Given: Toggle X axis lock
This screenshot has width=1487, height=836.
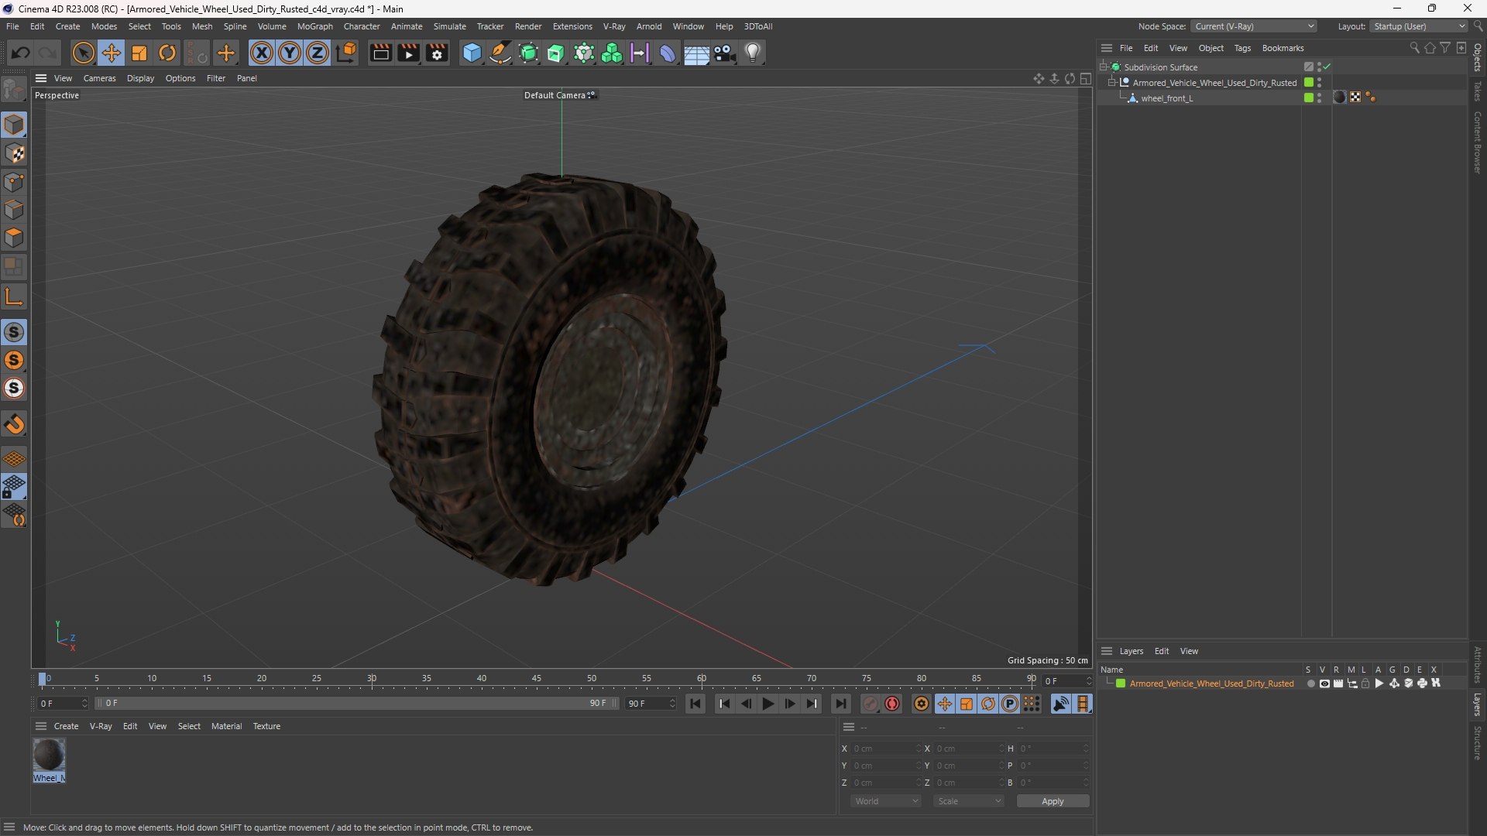Looking at the screenshot, I should coord(262,53).
